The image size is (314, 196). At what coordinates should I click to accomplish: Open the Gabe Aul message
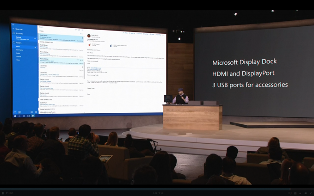point(61,104)
